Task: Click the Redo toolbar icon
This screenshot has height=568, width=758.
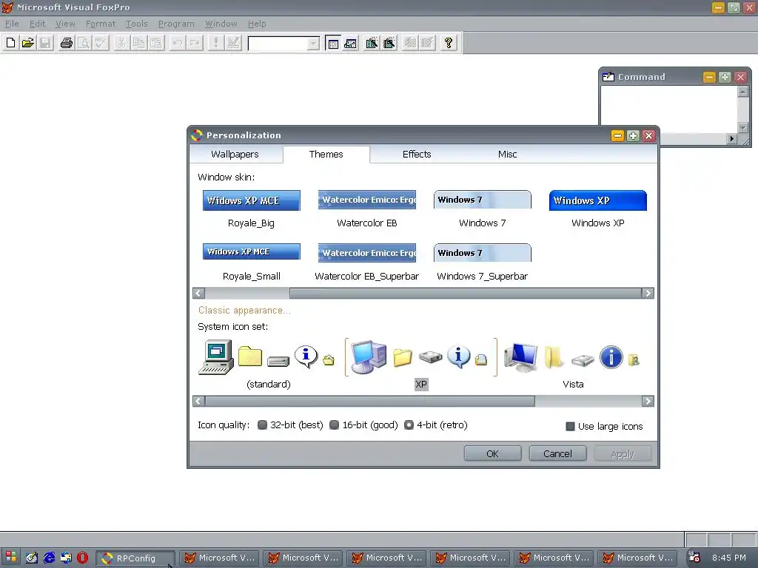Action: [195, 43]
